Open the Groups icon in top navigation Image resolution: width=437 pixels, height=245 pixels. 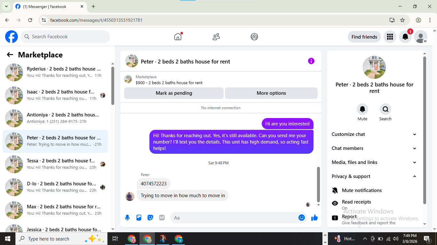tap(254, 37)
